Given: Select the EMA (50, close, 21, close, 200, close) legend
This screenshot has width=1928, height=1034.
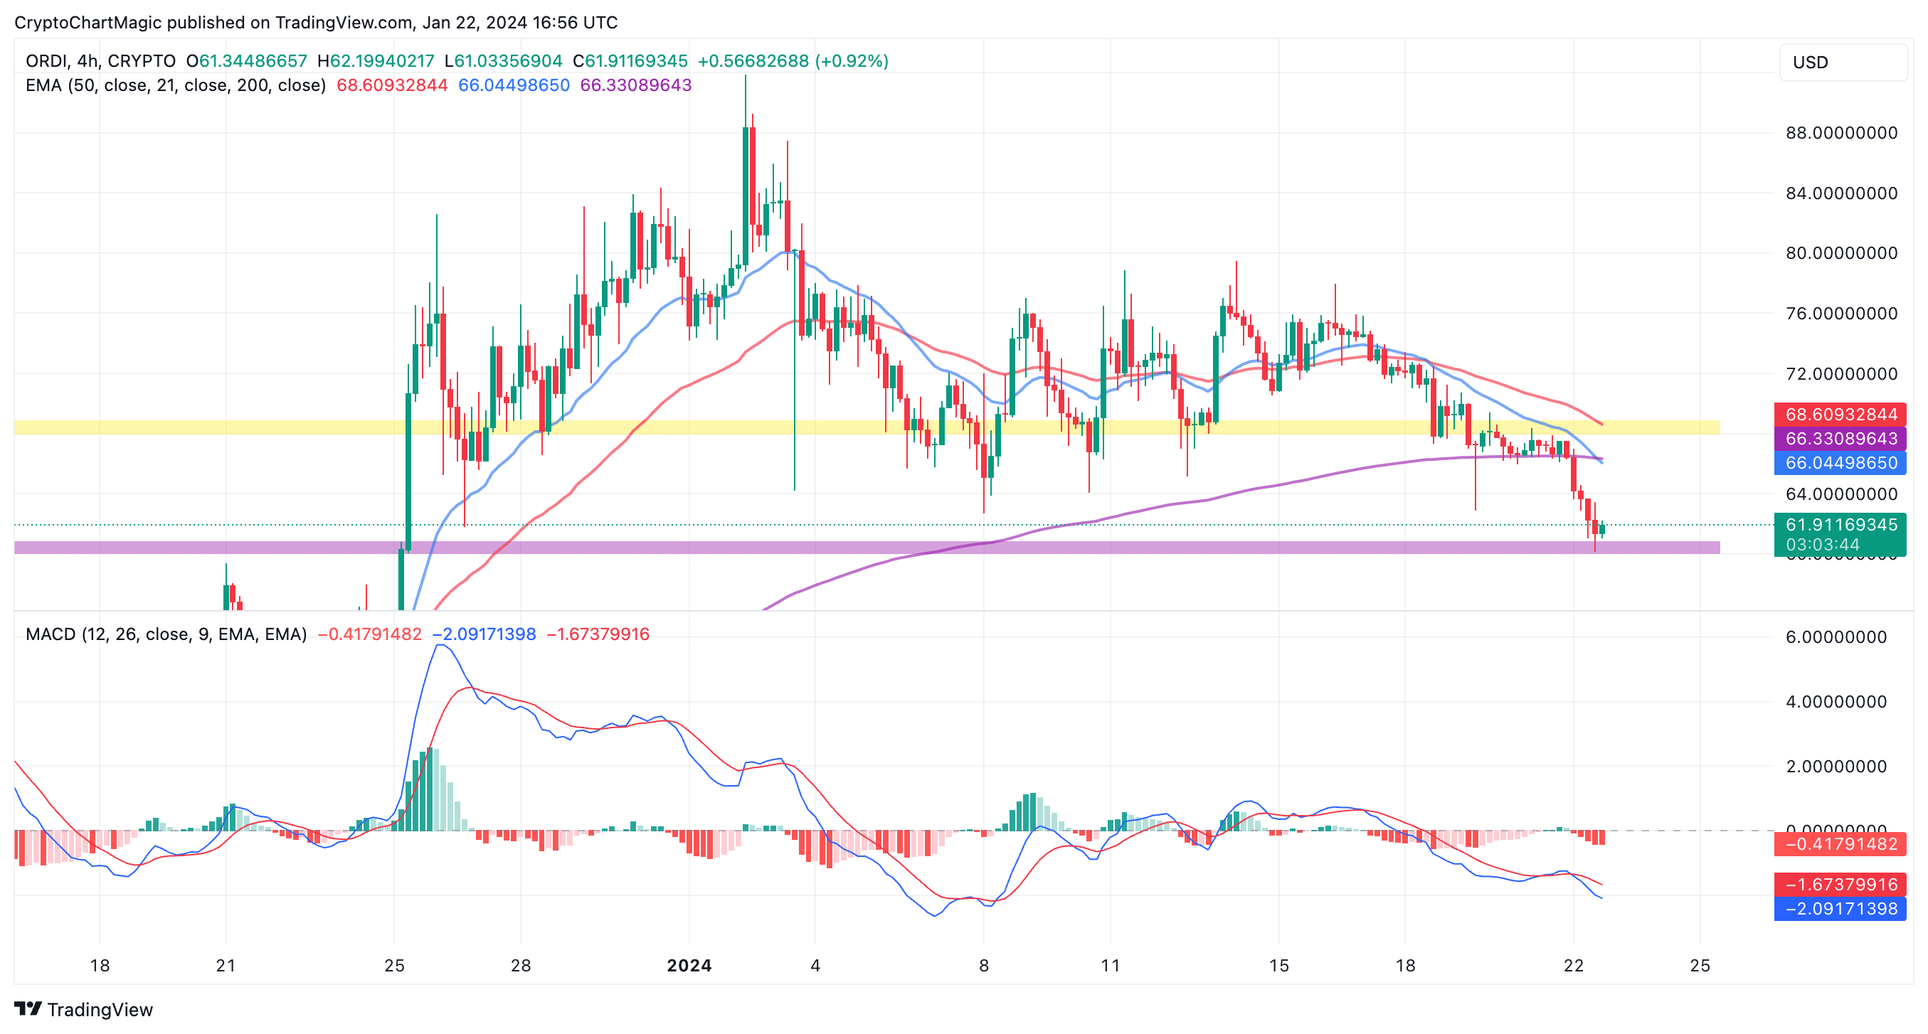Looking at the screenshot, I should pyautogui.click(x=176, y=85).
